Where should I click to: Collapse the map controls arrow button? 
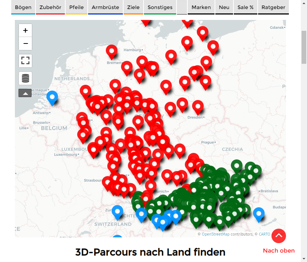pyautogui.click(x=25, y=93)
